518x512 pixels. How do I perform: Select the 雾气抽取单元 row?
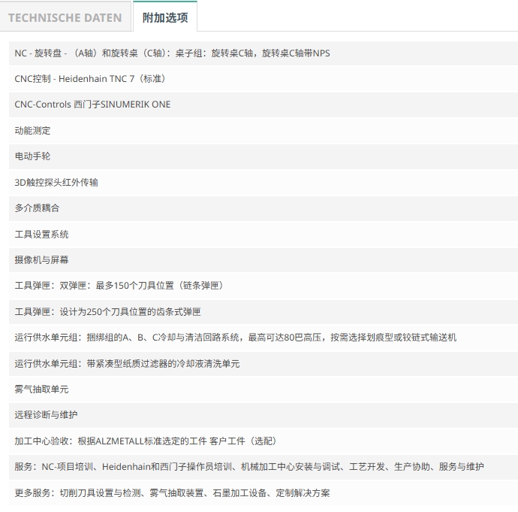tap(264, 389)
